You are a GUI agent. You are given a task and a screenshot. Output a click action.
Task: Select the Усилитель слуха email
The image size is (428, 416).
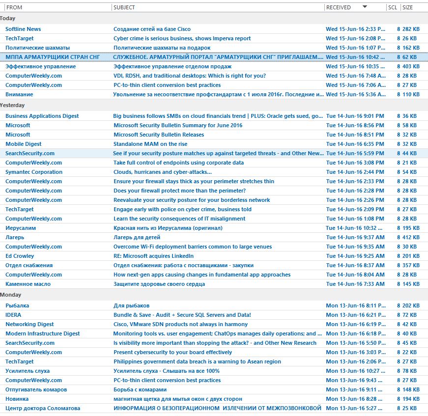tap(214, 371)
